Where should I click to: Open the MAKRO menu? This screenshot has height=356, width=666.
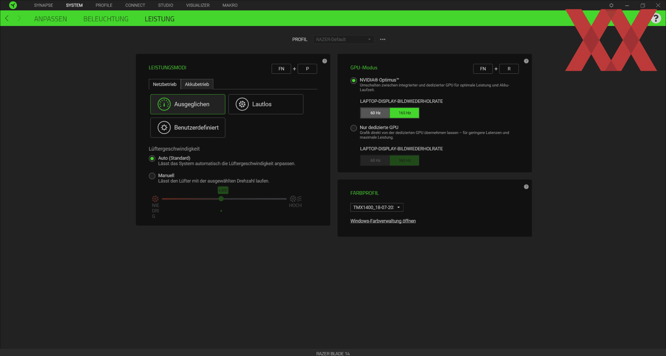pos(230,5)
